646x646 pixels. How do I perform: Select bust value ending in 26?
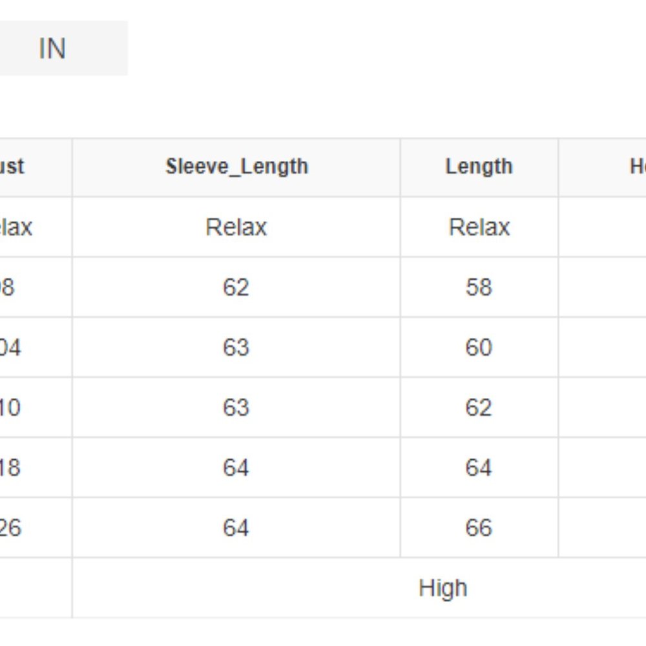[x=11, y=528]
